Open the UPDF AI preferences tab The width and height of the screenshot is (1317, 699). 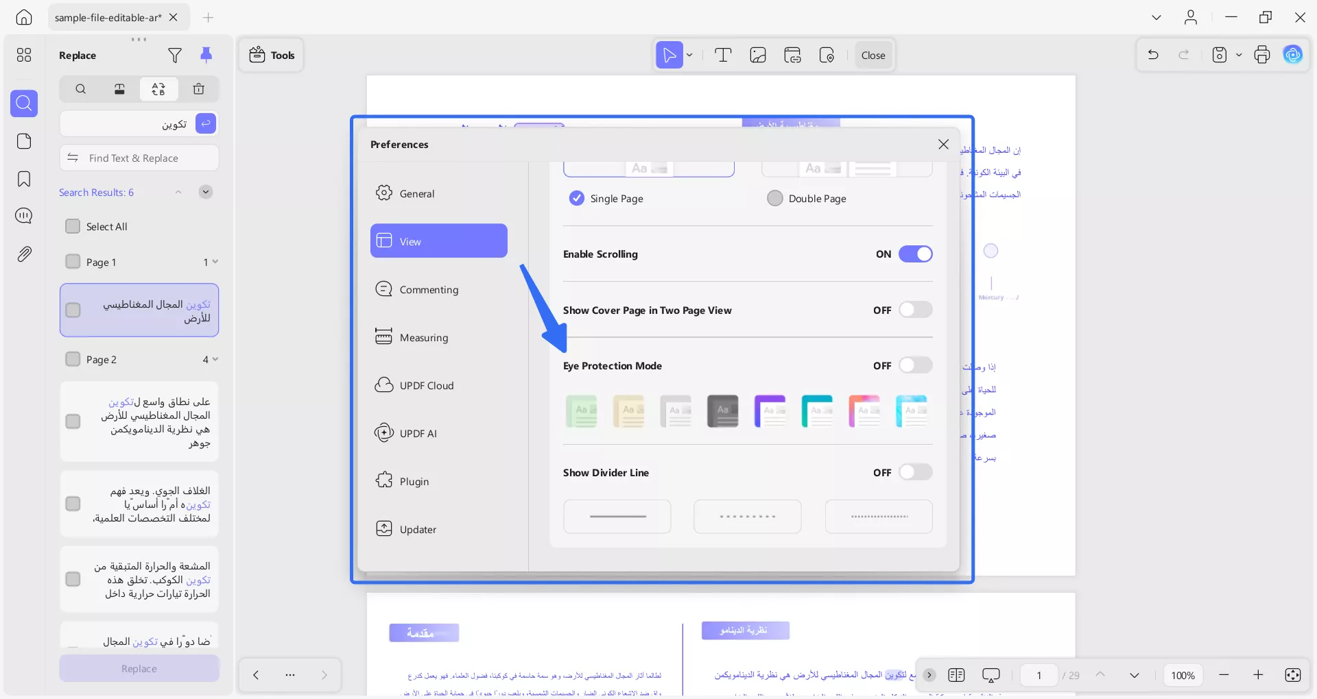[439, 433]
